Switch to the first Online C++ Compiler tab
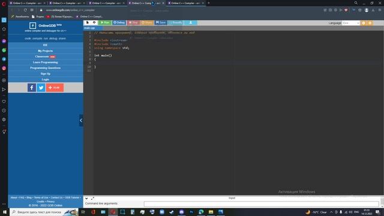 click(x=28, y=3)
